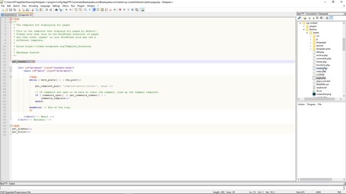
Task: Click the Paste toolbar icon
Action: pyautogui.click(x=41, y=10)
